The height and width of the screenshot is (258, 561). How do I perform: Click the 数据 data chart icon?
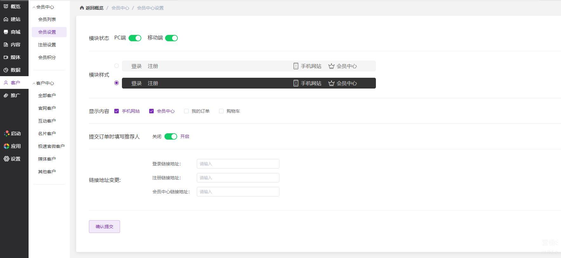(x=6, y=70)
